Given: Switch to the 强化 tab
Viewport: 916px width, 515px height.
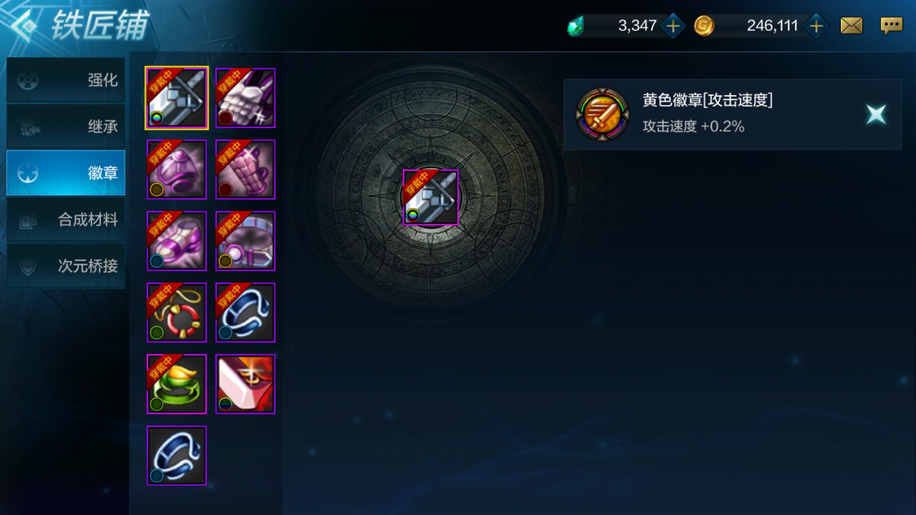Looking at the screenshot, I should tap(66, 80).
